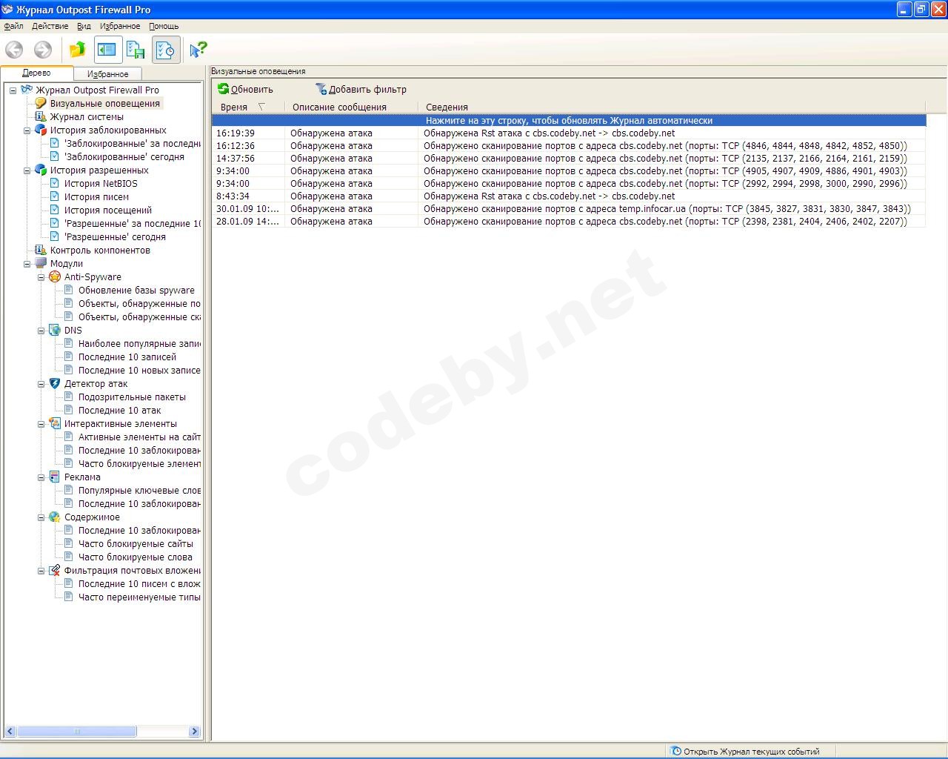Image resolution: width=948 pixels, height=759 pixels.
Task: Click the История заблокированных pie icon
Action: (x=41, y=130)
